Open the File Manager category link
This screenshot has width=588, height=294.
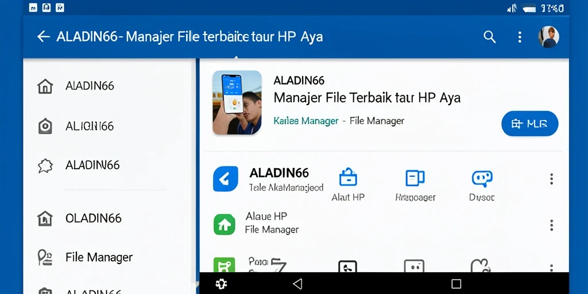pyautogui.click(x=377, y=121)
